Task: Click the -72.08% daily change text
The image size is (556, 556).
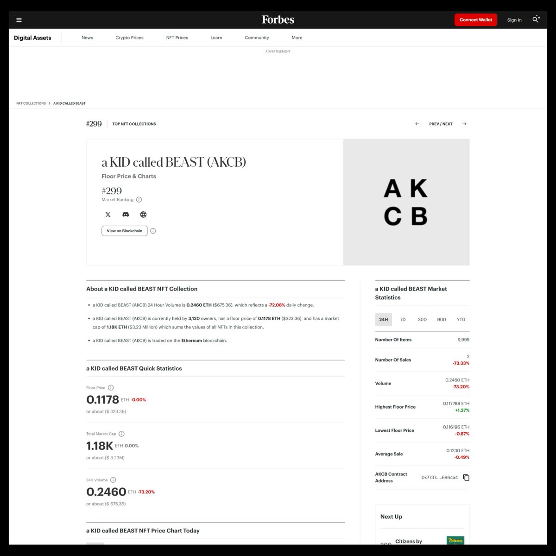Action: click(277, 305)
